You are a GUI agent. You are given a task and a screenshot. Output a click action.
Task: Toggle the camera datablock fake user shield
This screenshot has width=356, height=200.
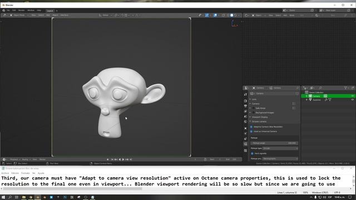297,93
